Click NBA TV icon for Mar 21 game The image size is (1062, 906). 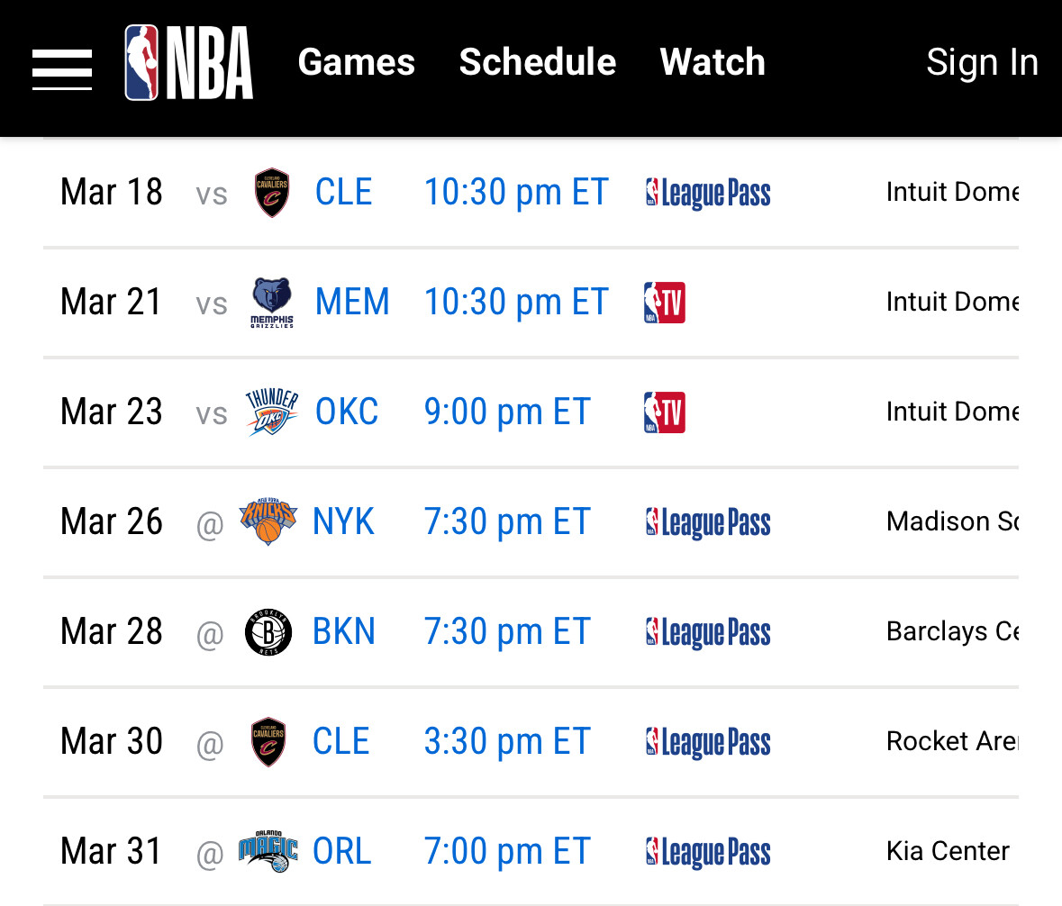pos(665,303)
